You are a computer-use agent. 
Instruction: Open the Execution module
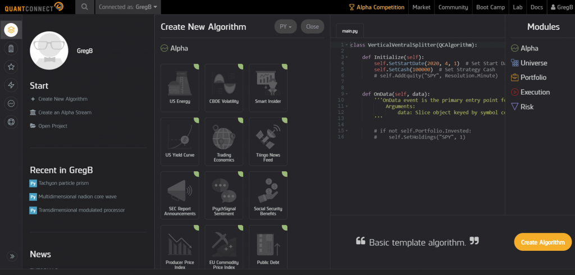click(530, 92)
